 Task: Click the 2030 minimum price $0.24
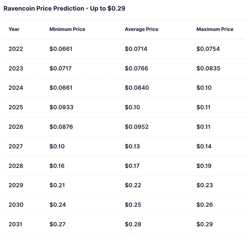(x=58, y=205)
